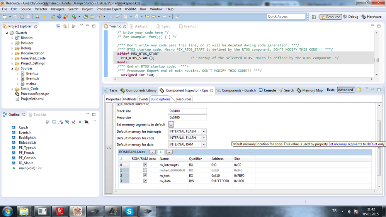Open Default memory for data dropdown
Image resolution: width=386 pixels, height=217 pixels.
pos(204,144)
